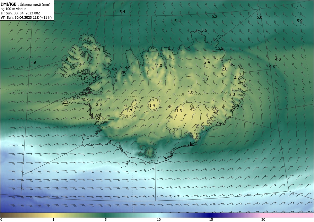314x222 pixels.
Task: Click the 1.3 value label on Vatnajökull
Action: pyautogui.click(x=179, y=111)
